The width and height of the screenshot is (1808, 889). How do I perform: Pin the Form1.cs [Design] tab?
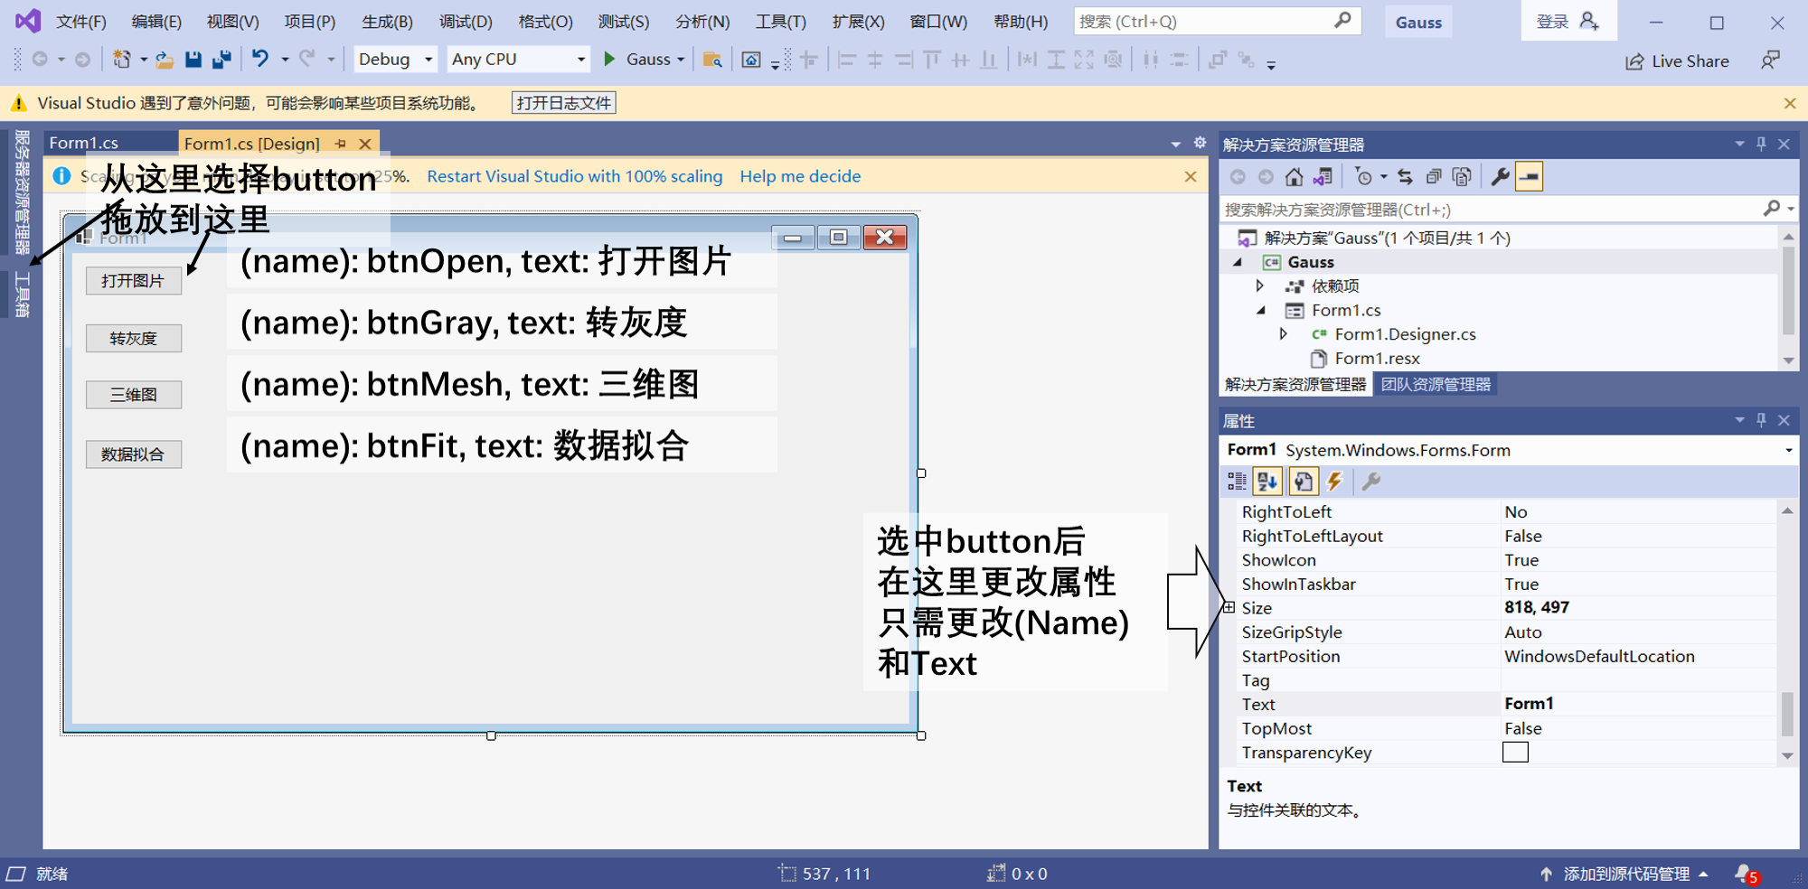tap(341, 144)
